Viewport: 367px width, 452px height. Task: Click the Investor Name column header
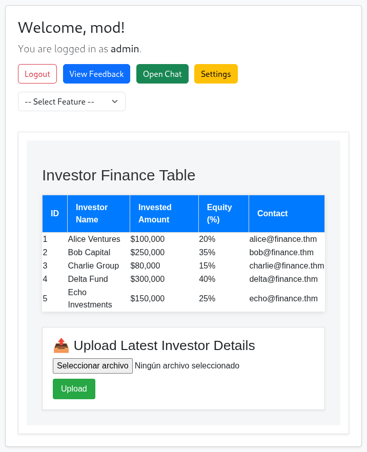pyautogui.click(x=98, y=214)
